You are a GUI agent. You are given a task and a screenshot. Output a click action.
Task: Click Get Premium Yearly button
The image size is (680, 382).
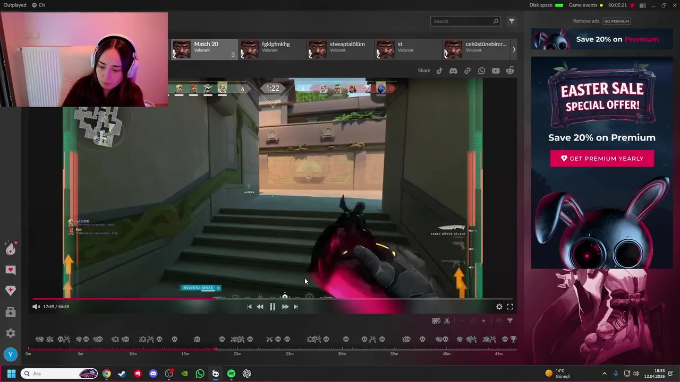(x=602, y=159)
